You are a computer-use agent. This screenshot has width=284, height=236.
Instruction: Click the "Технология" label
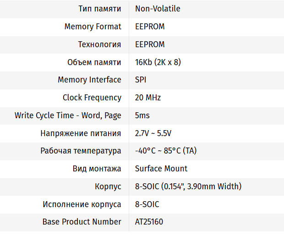(99, 44)
